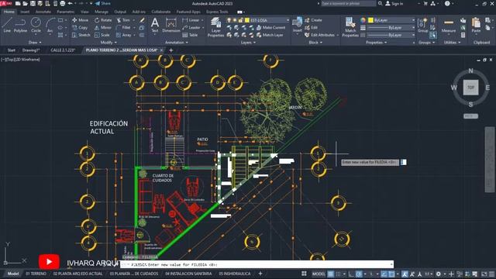Click Sign In
The height and width of the screenshot is (279, 496).
coord(394,3)
